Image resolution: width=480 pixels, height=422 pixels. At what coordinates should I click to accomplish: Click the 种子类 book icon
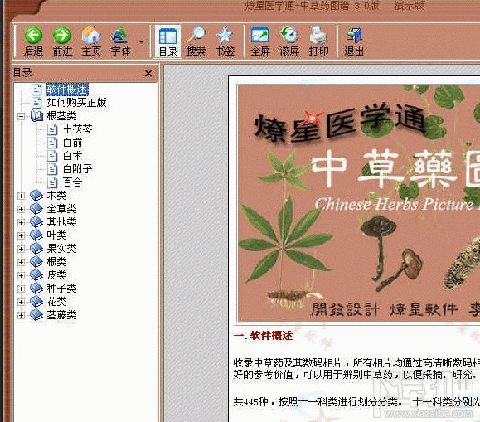click(36, 289)
